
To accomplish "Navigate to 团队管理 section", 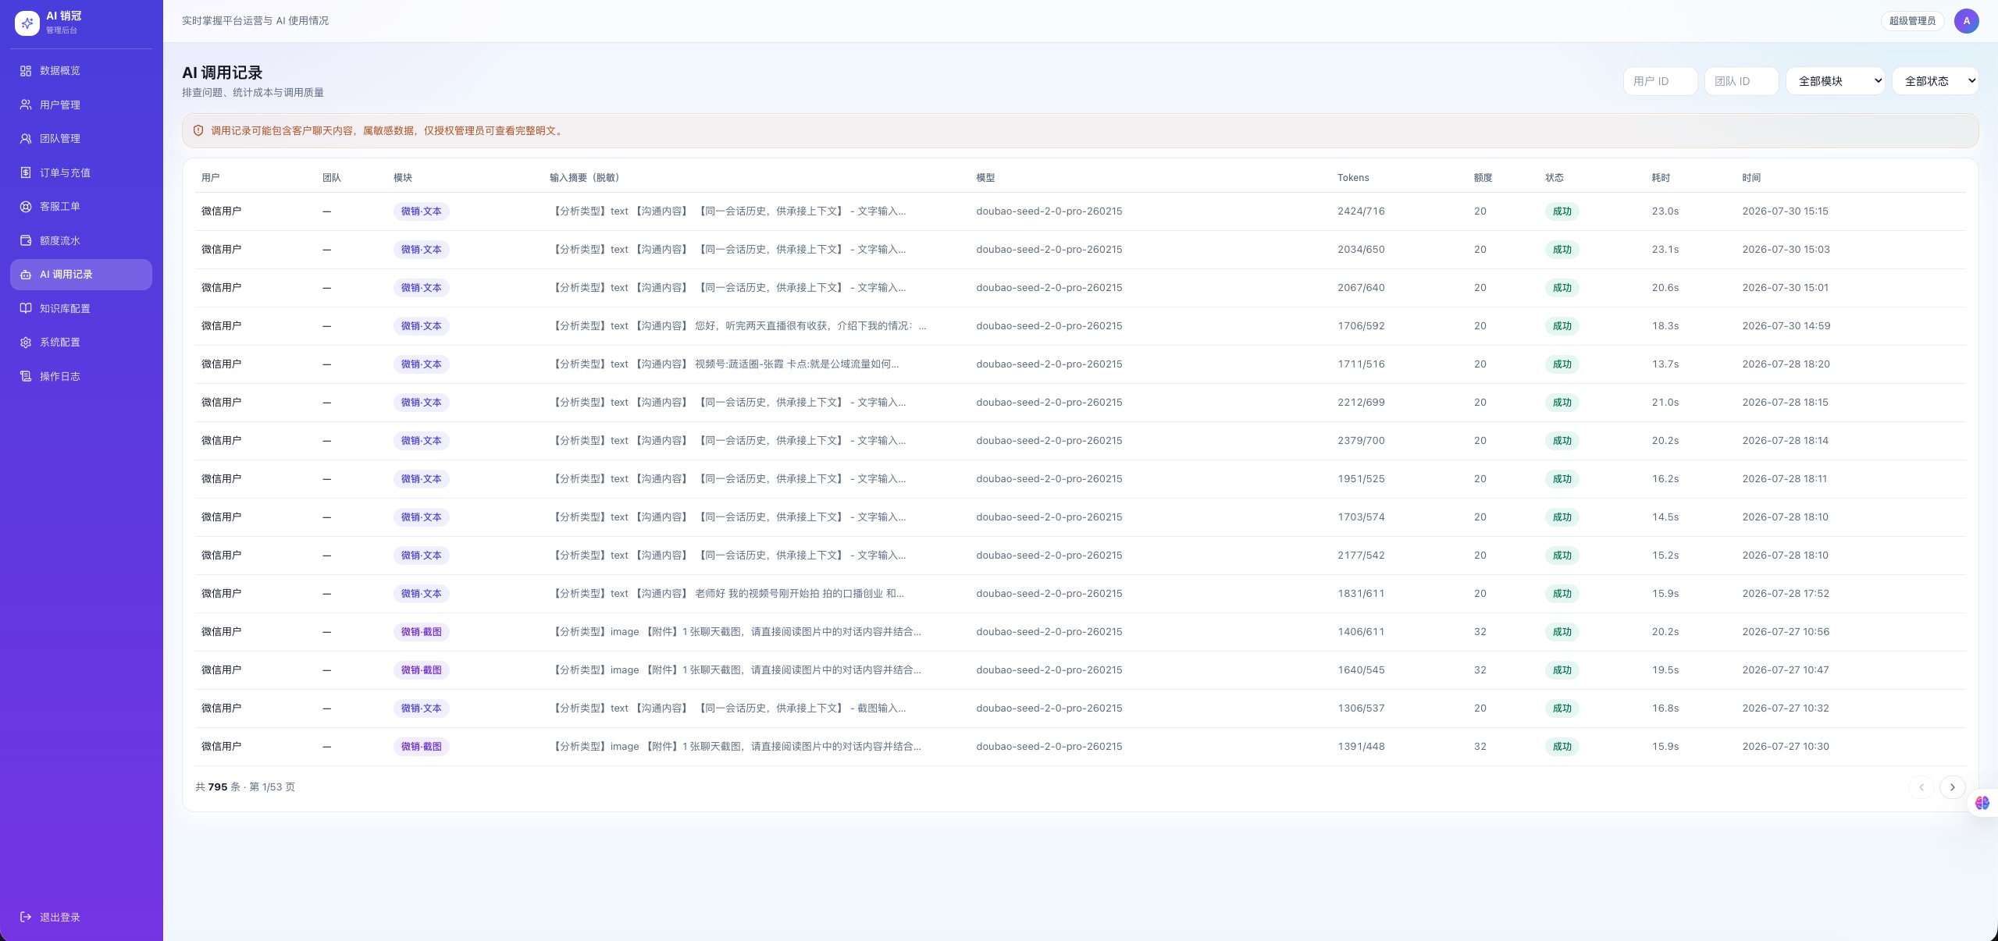I will 81,139.
